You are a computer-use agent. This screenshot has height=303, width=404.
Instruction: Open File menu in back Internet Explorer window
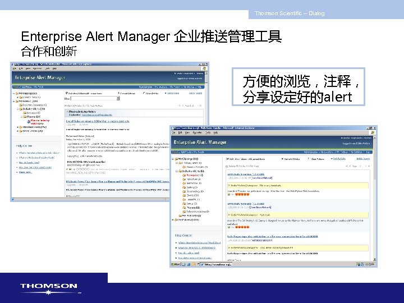point(15,68)
